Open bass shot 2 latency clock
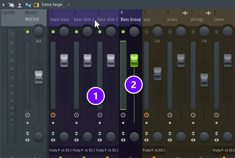 click(76, 115)
